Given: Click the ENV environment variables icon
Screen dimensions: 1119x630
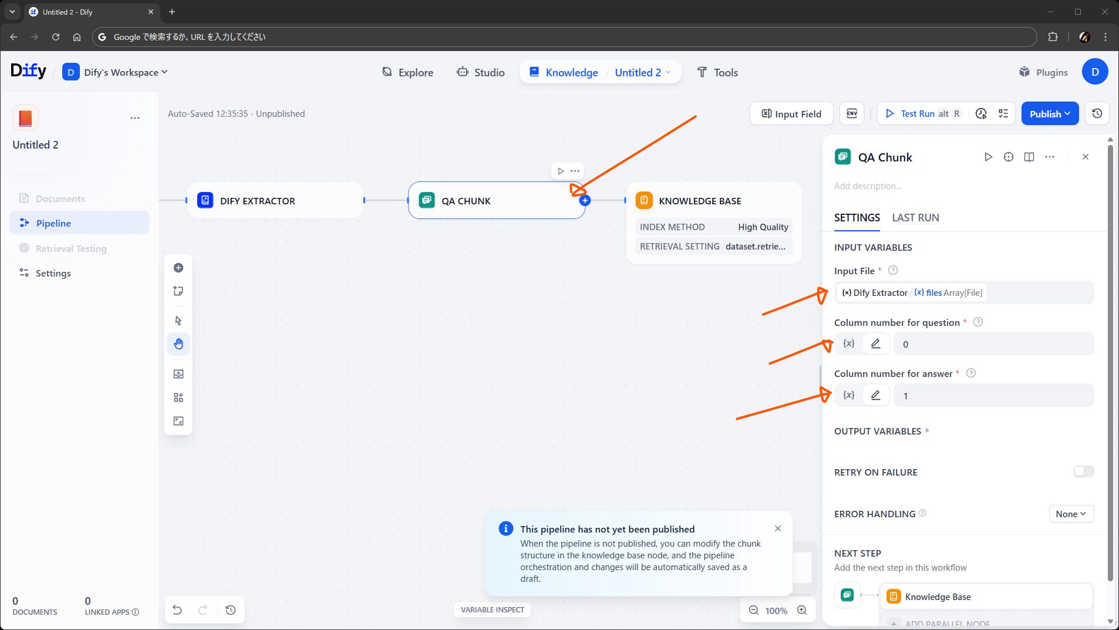Looking at the screenshot, I should pos(852,113).
